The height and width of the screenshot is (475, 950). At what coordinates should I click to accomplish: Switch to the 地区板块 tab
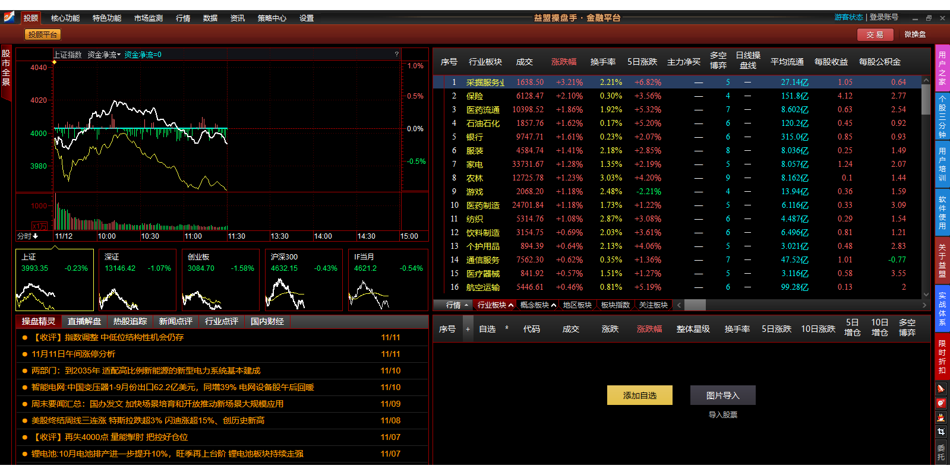point(577,305)
